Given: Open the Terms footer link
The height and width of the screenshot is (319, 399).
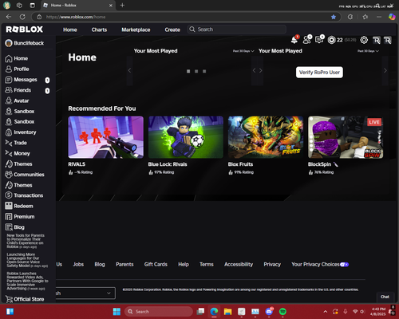Looking at the screenshot, I should 207,265.
